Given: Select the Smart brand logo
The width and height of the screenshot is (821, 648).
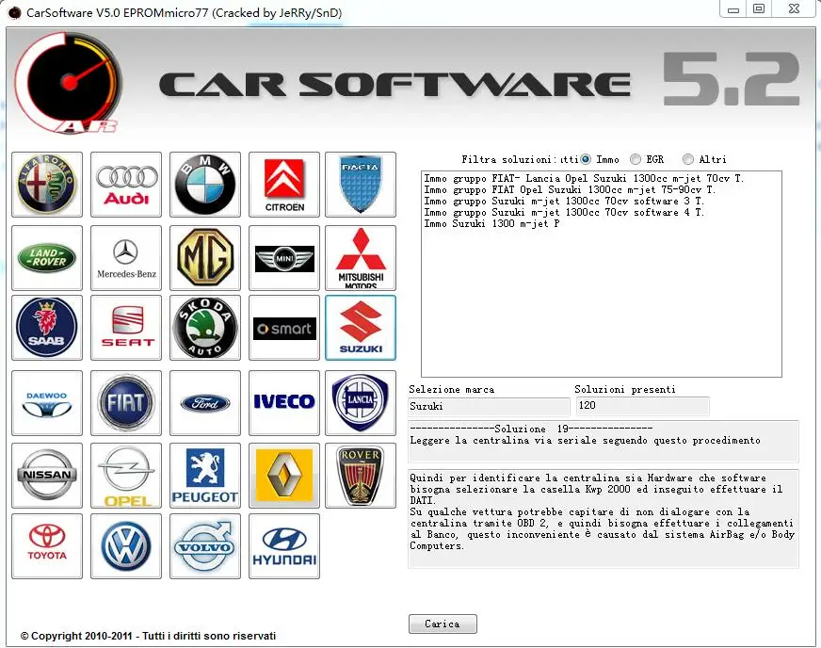Looking at the screenshot, I should pyautogui.click(x=284, y=328).
